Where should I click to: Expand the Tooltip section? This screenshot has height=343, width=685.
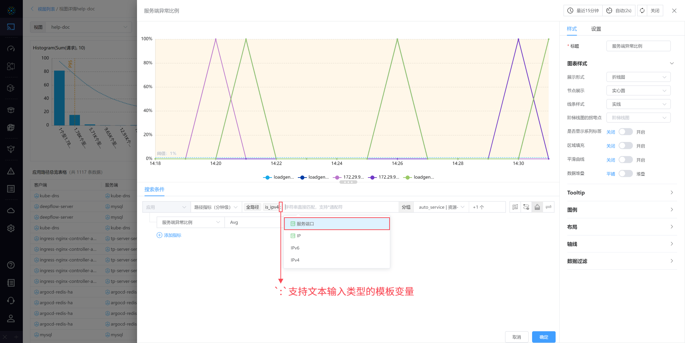point(621,193)
